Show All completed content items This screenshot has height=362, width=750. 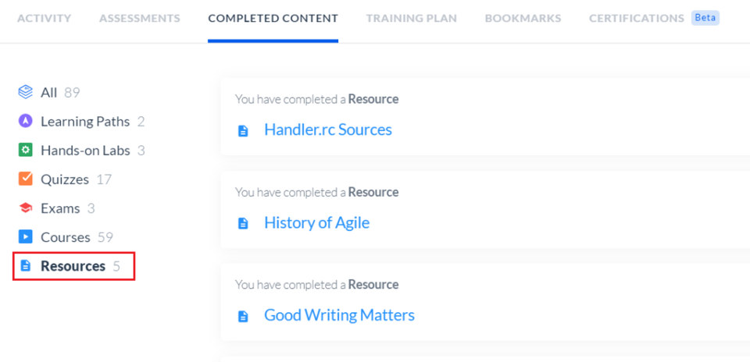coord(48,92)
